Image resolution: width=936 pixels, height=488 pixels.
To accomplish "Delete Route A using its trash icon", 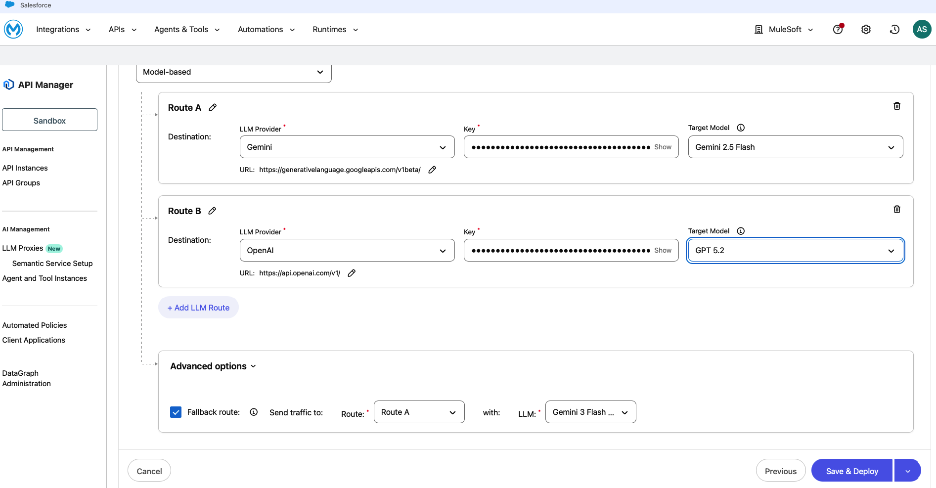I will coord(896,106).
